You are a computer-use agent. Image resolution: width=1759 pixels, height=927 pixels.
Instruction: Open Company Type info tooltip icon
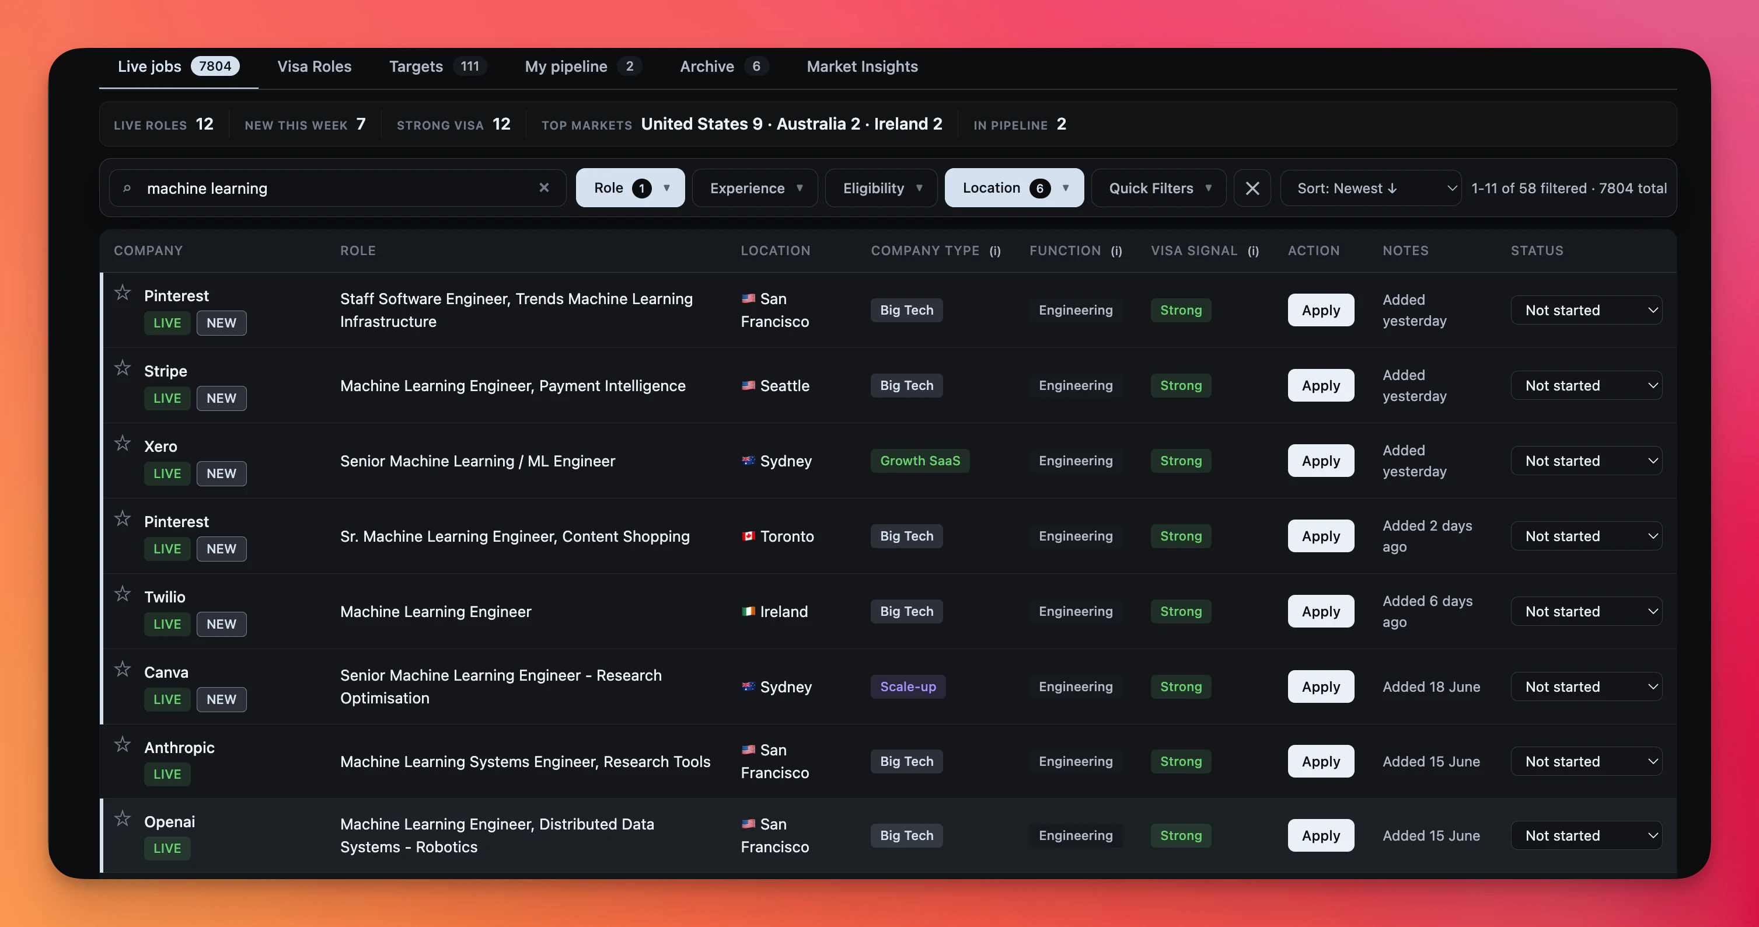point(995,250)
